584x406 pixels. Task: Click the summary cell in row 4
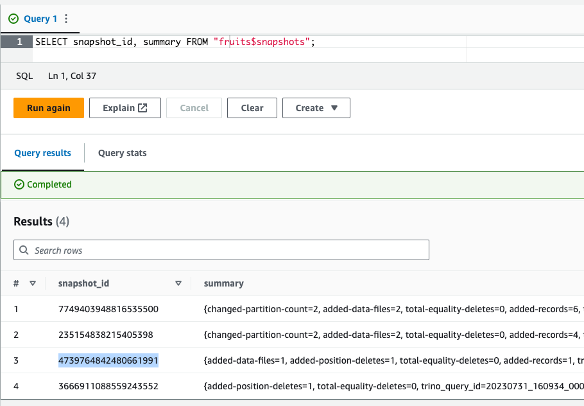[x=391, y=386]
